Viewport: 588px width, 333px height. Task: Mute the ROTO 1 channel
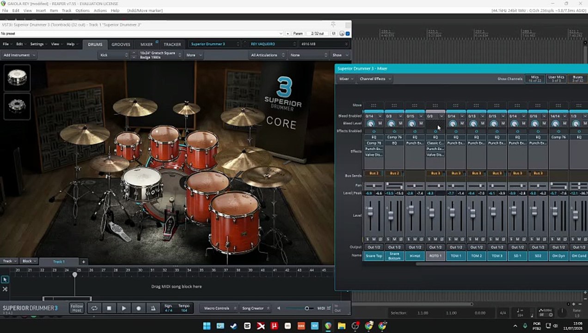tap(435, 239)
